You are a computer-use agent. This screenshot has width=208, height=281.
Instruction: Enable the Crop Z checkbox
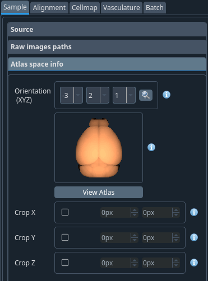coord(65,263)
